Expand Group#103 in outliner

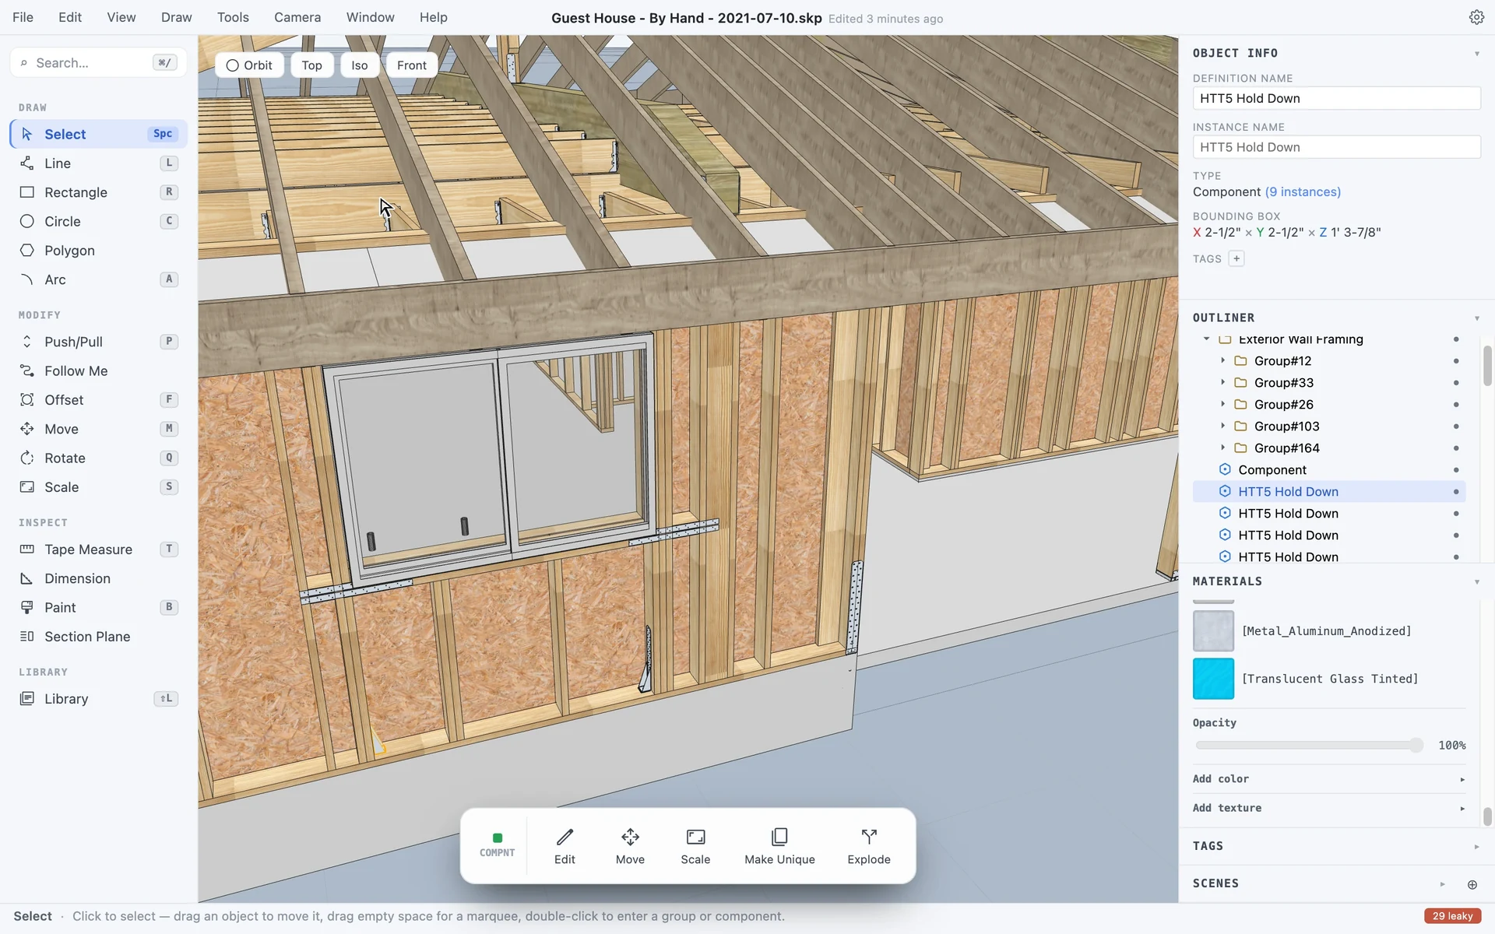(x=1222, y=427)
